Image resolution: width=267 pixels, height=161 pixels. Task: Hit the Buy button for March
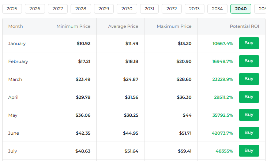pos(249,79)
